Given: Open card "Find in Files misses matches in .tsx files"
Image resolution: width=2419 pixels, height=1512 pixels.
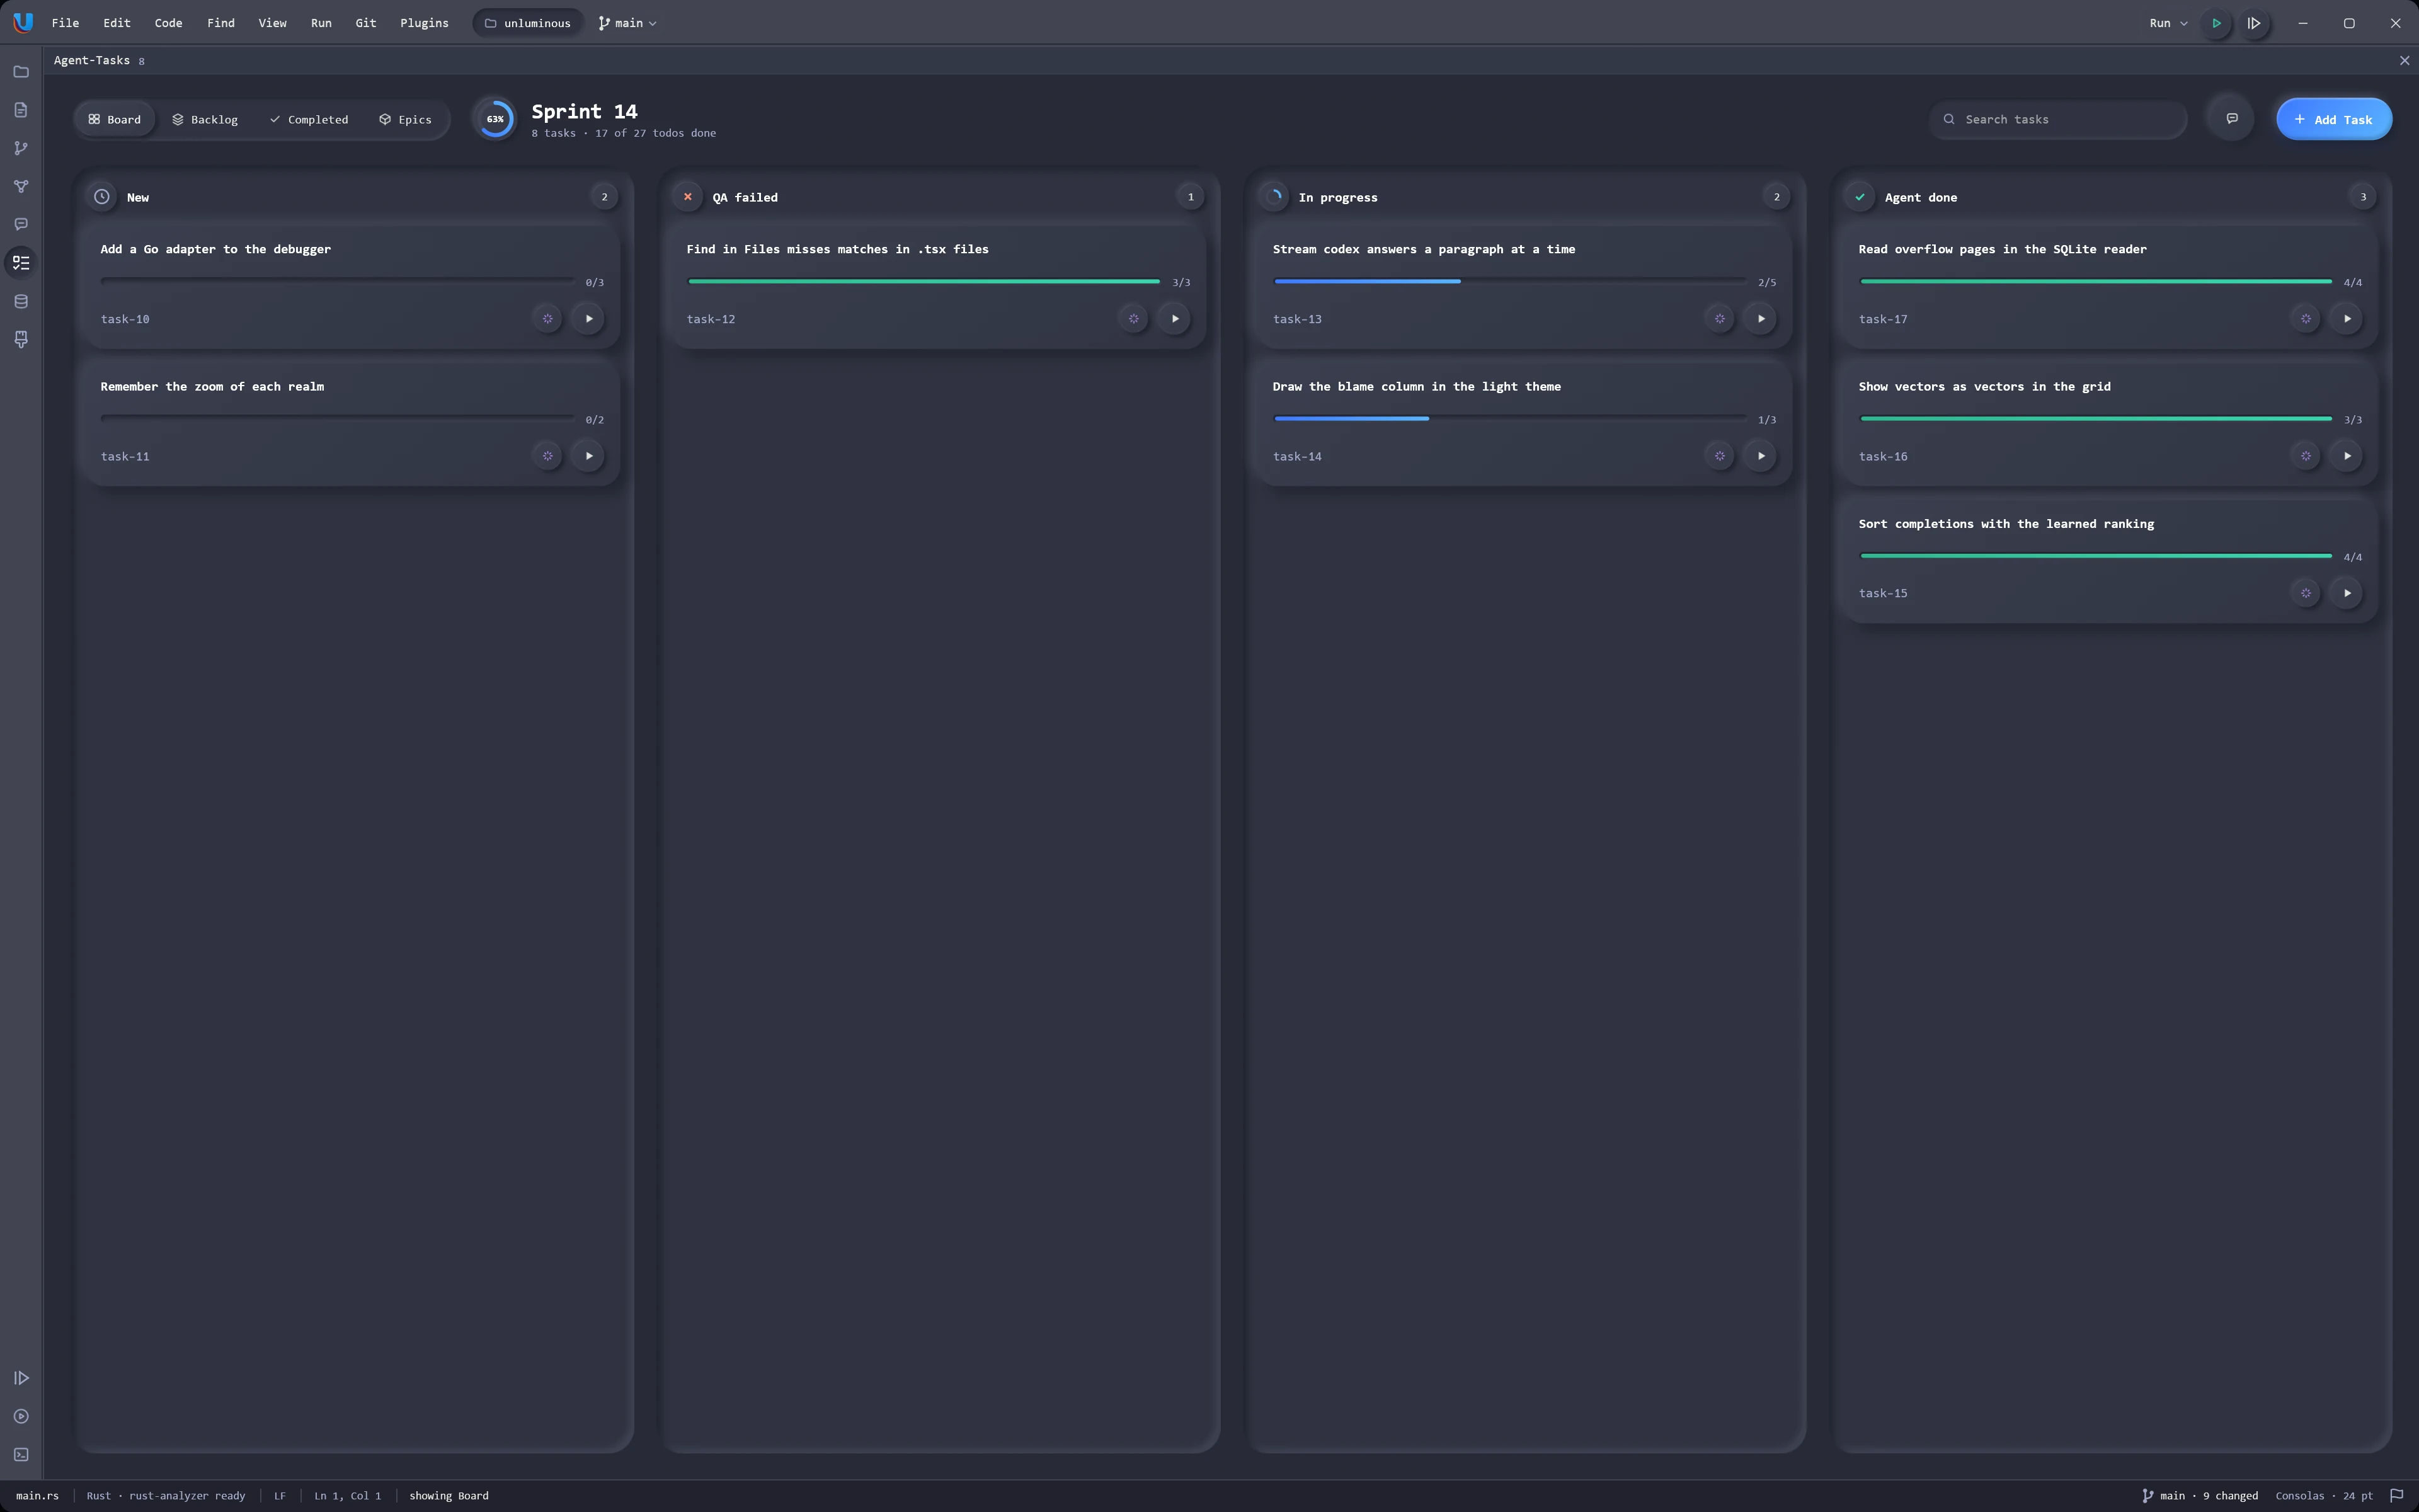Looking at the screenshot, I should point(937,287).
